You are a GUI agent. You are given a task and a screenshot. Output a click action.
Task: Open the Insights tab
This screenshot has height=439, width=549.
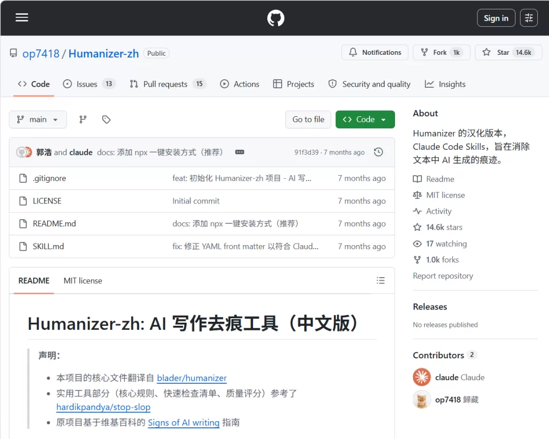pyautogui.click(x=445, y=84)
